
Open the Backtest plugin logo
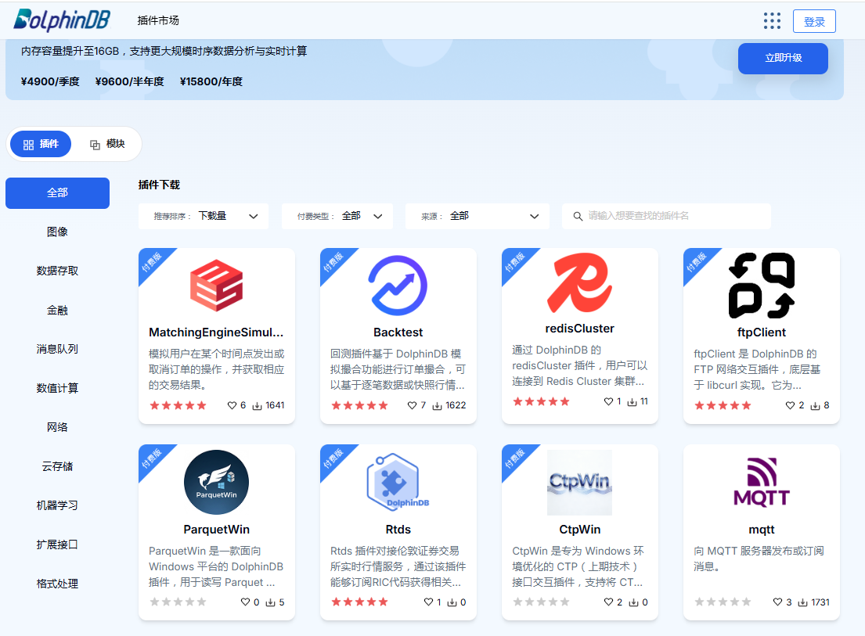[398, 286]
